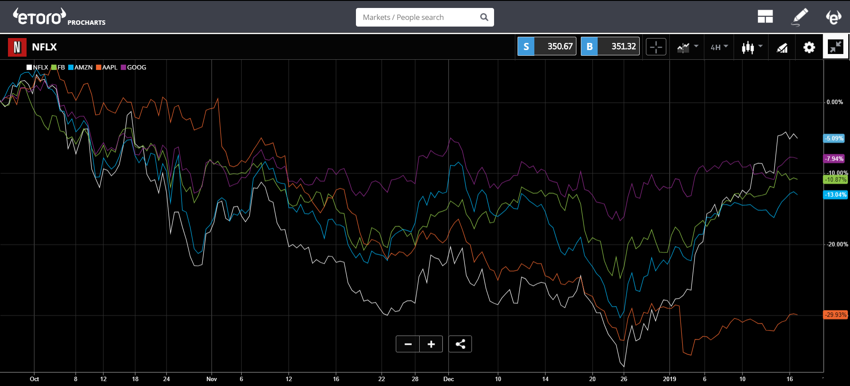Click the search magnifier icon

click(x=484, y=17)
